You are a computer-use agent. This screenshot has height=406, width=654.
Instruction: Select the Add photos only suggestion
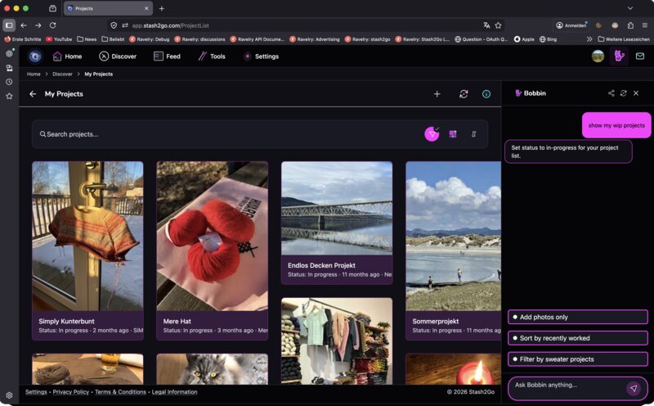pos(577,317)
